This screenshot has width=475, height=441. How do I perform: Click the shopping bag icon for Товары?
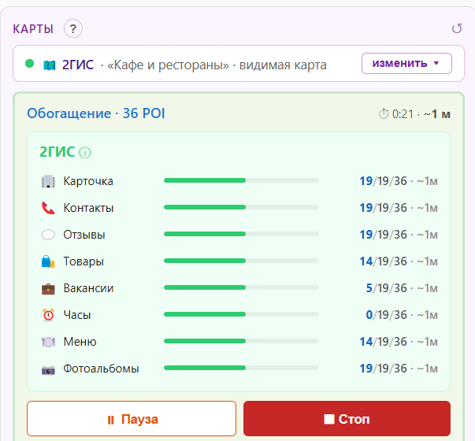[x=48, y=261]
